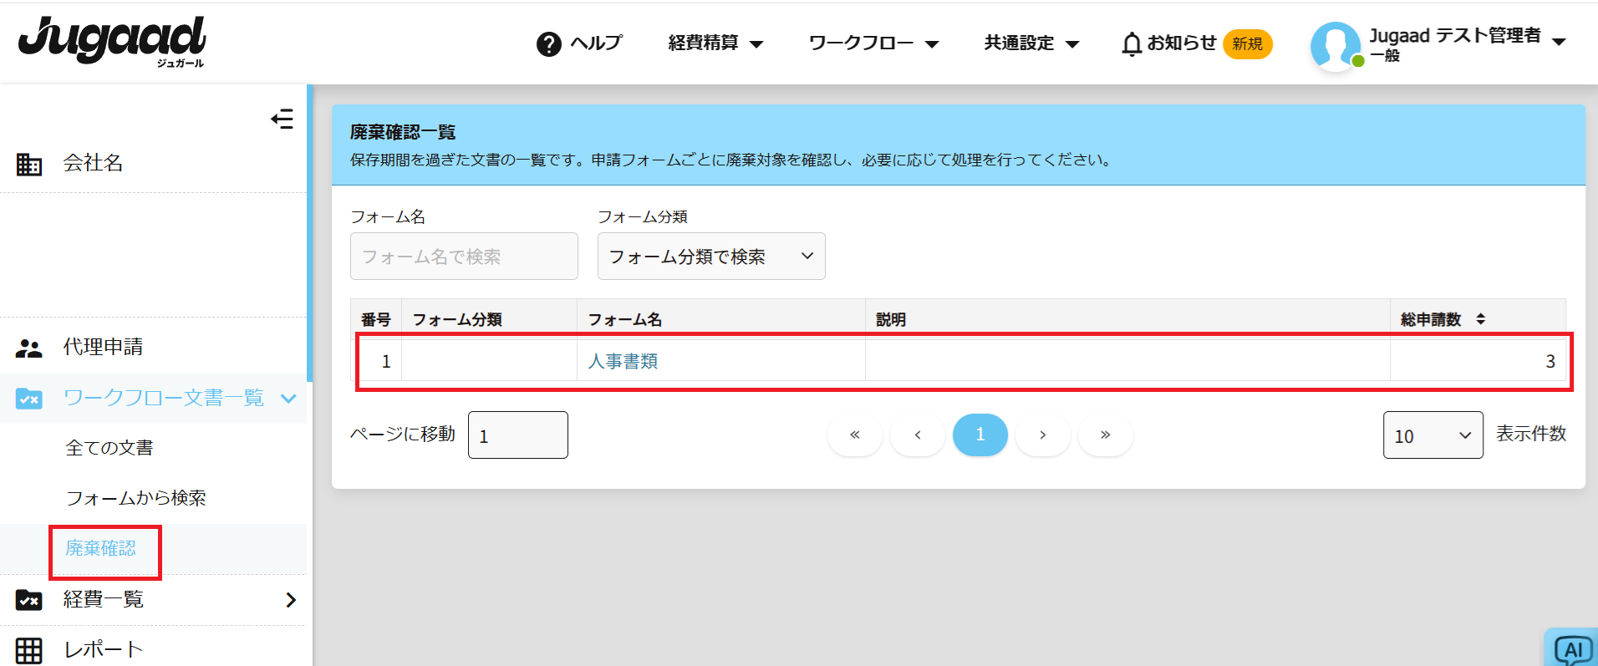Open the 経費精算 menu
Screen dimensions: 1598x666
[715, 43]
